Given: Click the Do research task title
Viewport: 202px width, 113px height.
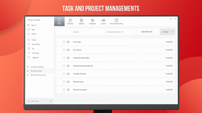Looking at the screenshot, I should pyautogui.click(x=77, y=50).
